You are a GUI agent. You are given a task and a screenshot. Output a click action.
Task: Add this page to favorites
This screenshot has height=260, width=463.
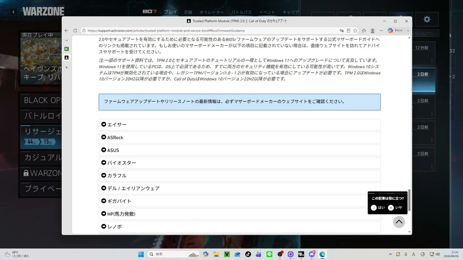(x=355, y=31)
